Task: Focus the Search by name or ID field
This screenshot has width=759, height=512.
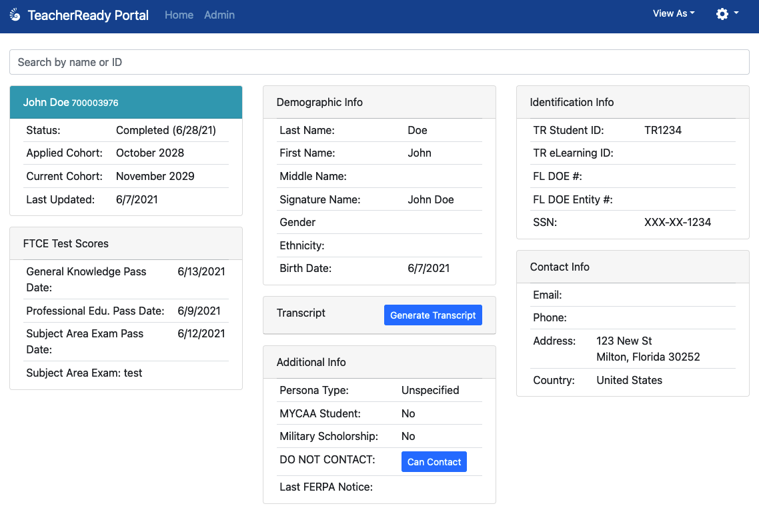Action: click(x=379, y=62)
